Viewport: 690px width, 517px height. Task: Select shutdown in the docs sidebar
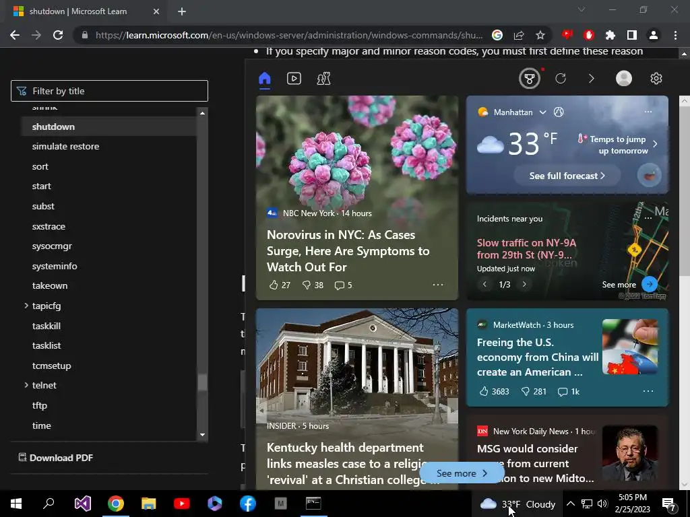[x=53, y=127]
